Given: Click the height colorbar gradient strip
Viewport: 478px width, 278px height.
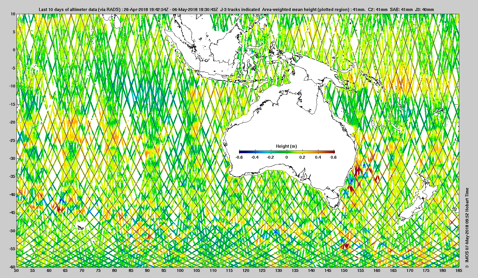Looking at the screenshot, I should (287, 152).
